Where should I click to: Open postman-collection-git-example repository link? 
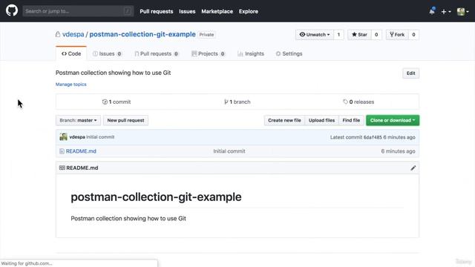[x=142, y=34]
